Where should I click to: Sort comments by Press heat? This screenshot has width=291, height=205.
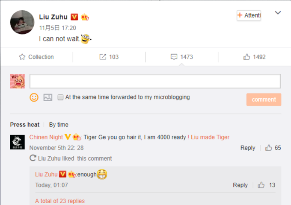pos(25,125)
